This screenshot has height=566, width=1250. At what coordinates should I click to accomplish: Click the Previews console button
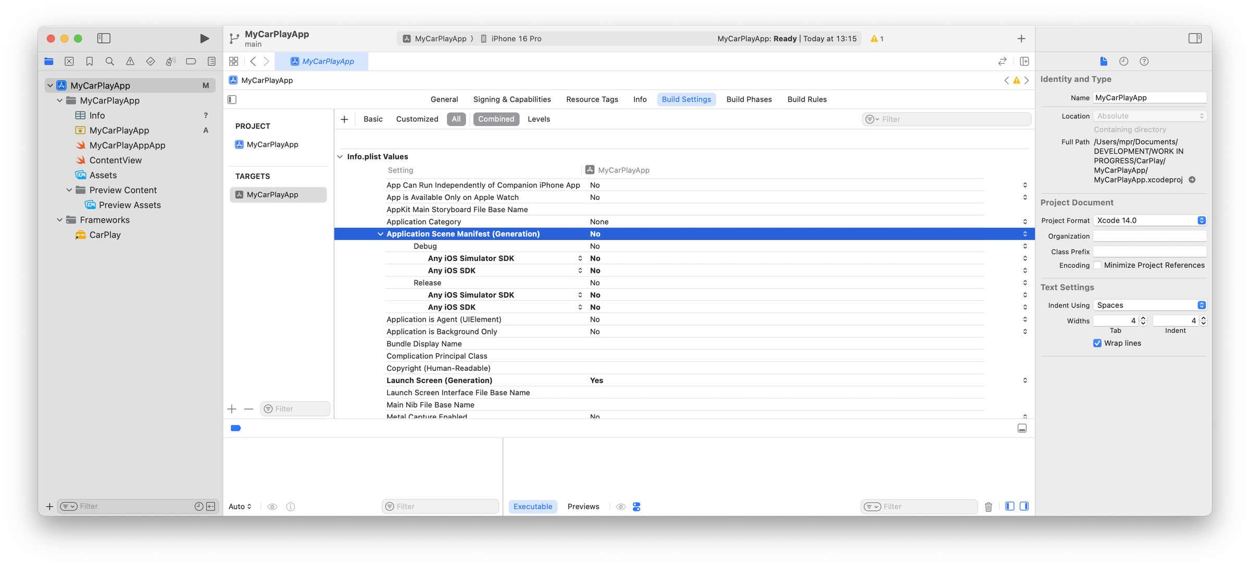583,507
